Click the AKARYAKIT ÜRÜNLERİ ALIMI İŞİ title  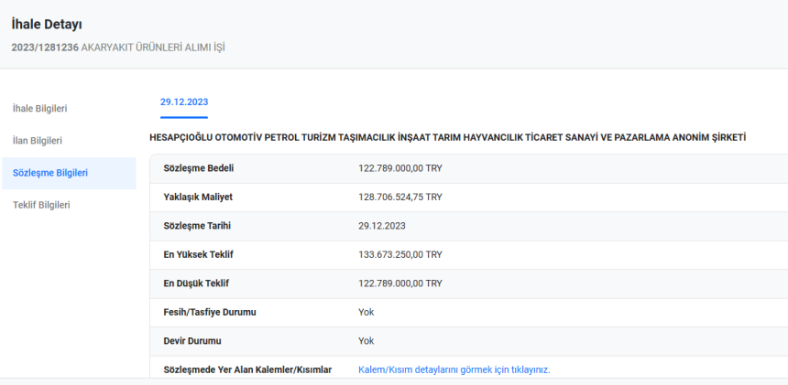point(153,48)
